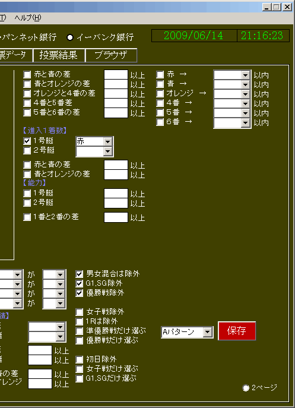Open the dropdown in the 6番 → row
This screenshot has height=408, width=295.
[x=245, y=123]
